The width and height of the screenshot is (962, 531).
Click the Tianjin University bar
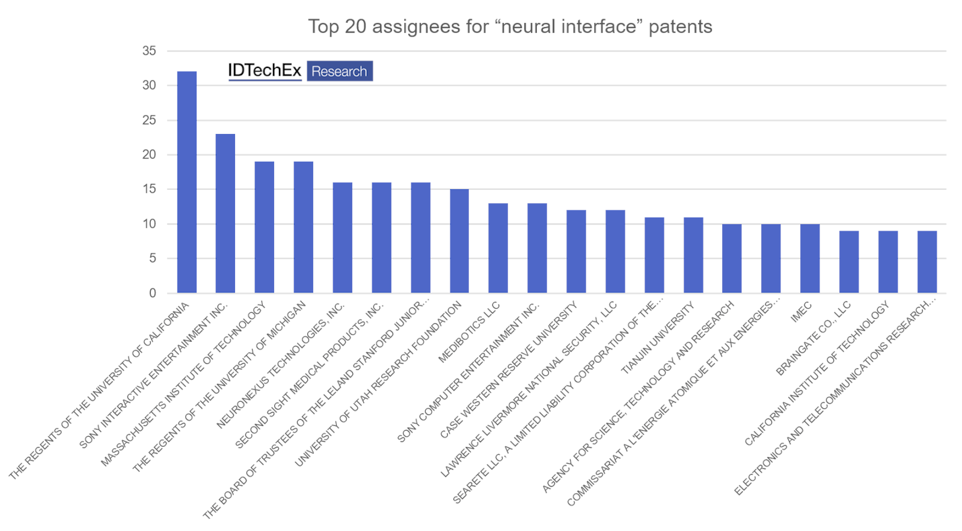click(693, 255)
